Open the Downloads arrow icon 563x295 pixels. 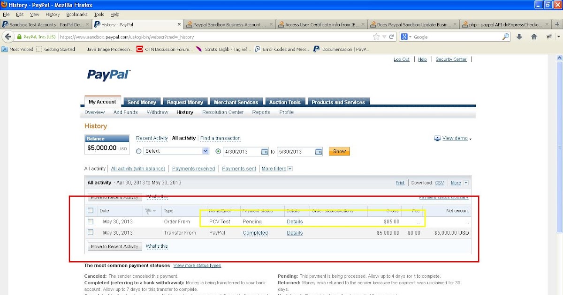point(519,37)
